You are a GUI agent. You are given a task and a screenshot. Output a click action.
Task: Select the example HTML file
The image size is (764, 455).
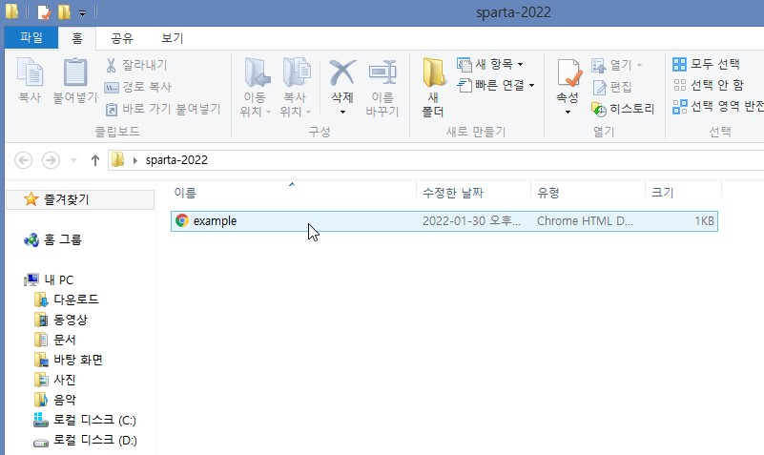point(444,221)
